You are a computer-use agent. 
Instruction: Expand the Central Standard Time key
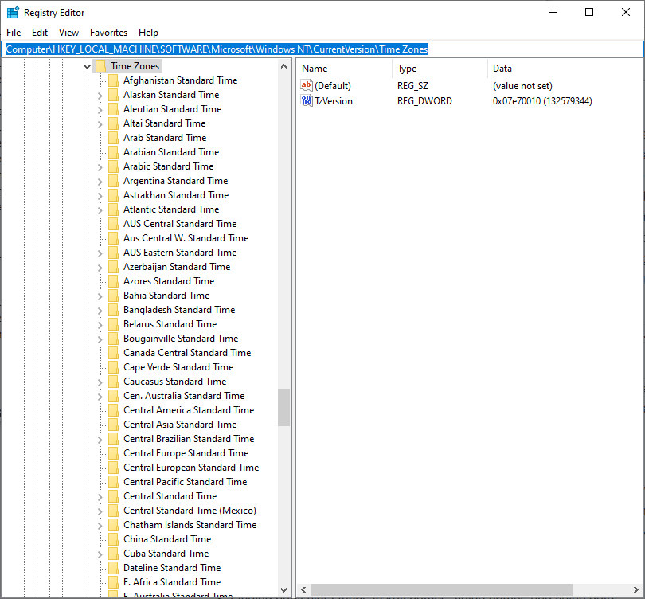(x=100, y=496)
